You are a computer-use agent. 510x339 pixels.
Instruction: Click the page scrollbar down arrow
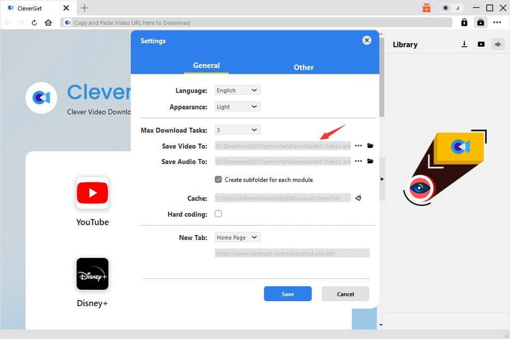(381, 325)
